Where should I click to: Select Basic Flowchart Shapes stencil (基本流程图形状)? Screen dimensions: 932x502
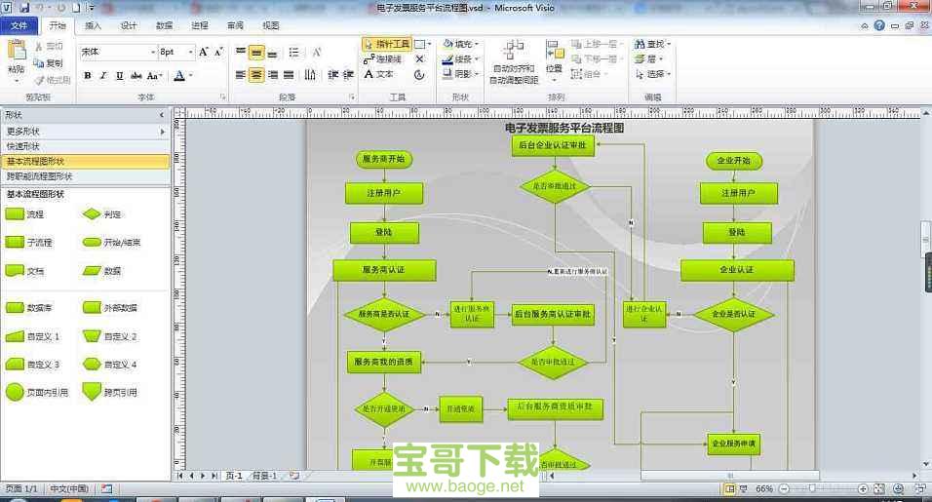(85, 161)
